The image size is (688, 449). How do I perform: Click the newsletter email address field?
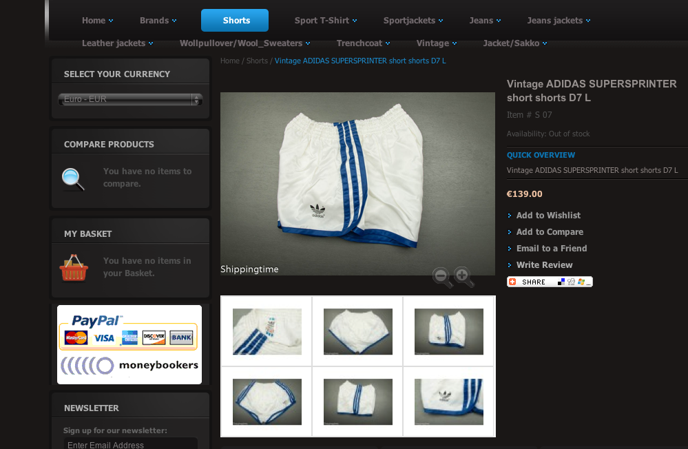pyautogui.click(x=129, y=444)
